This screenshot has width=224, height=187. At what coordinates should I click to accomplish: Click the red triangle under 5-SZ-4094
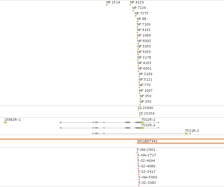tap(138, 163)
